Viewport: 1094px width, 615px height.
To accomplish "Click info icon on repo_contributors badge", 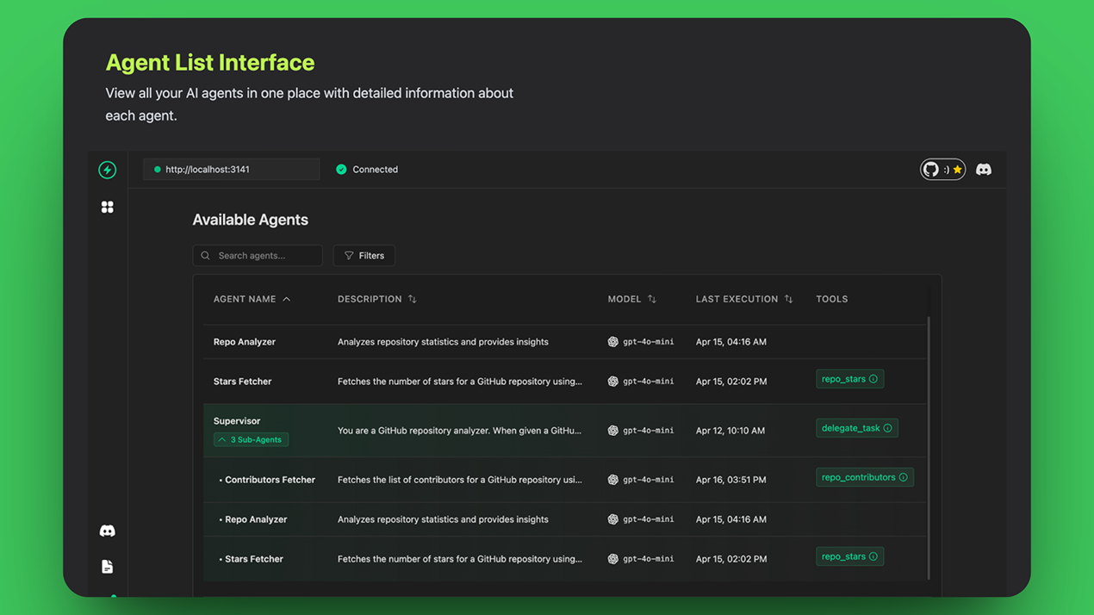I will (x=904, y=477).
